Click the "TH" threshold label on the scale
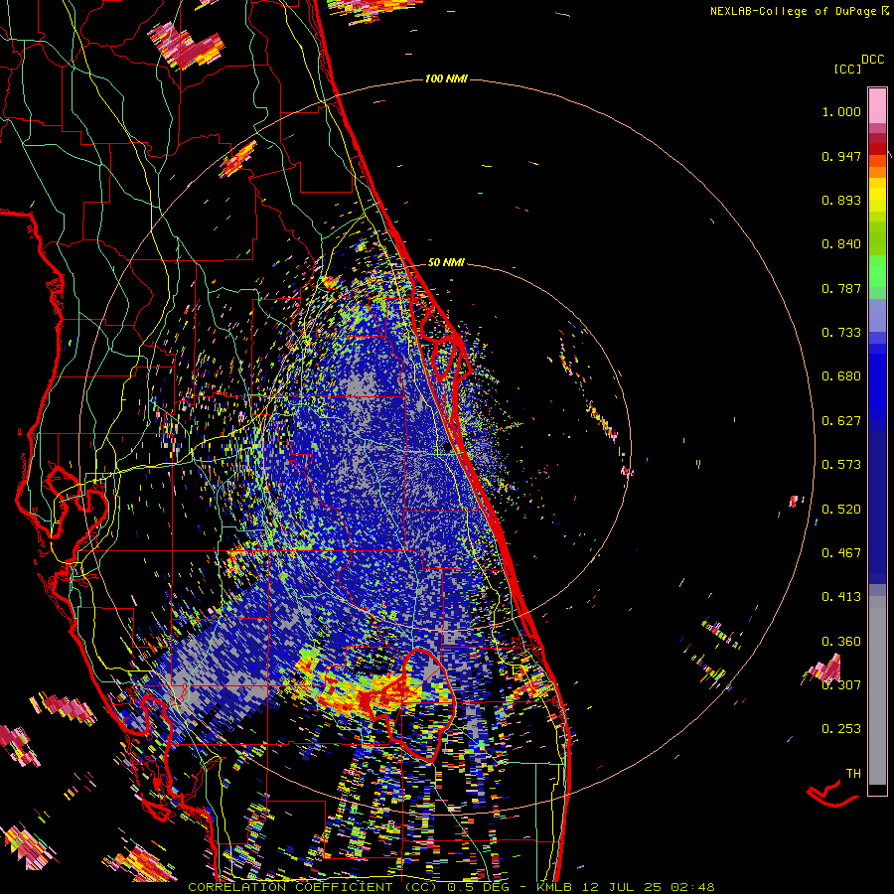The width and height of the screenshot is (894, 894). click(853, 773)
